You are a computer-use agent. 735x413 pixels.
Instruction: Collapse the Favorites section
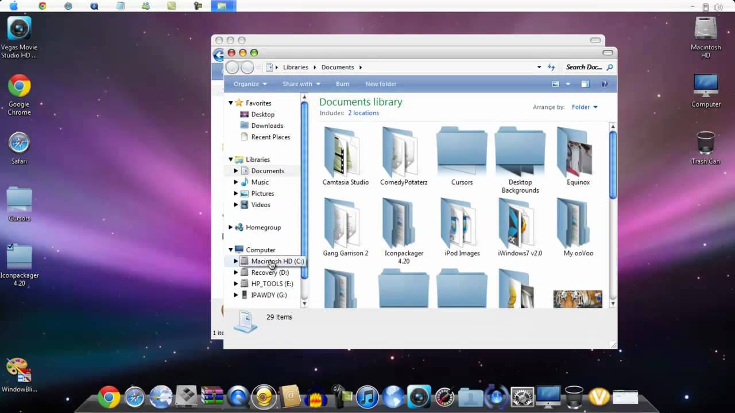pyautogui.click(x=231, y=103)
